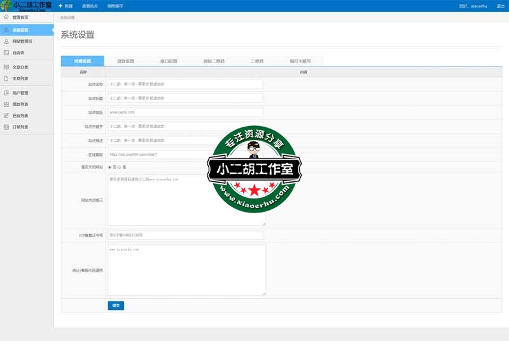Image resolution: width=509 pixels, height=341 pixels.
Task: Select 是 radio for closing the website
Action: tap(119, 167)
